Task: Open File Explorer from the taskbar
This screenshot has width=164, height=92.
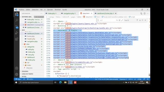Action: (65, 82)
